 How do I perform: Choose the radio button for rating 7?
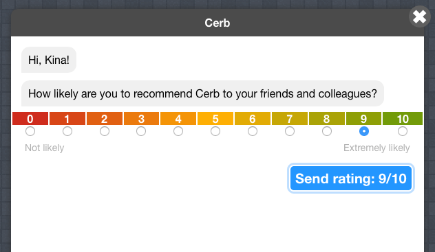(290, 131)
